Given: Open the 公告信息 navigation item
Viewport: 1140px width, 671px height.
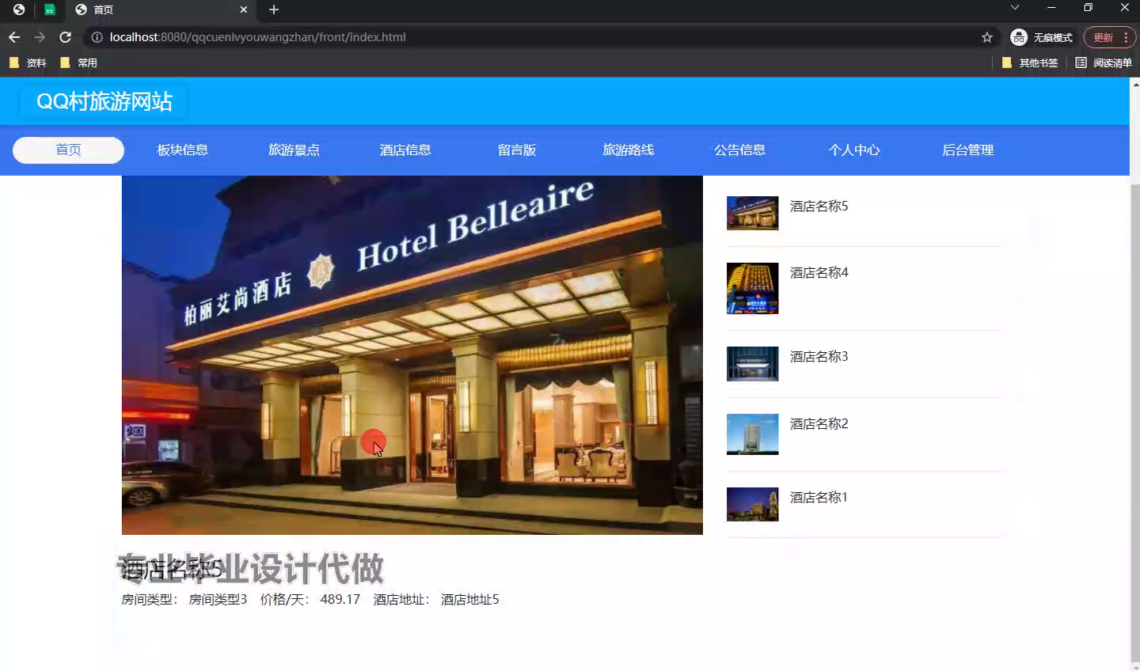Looking at the screenshot, I should (740, 150).
